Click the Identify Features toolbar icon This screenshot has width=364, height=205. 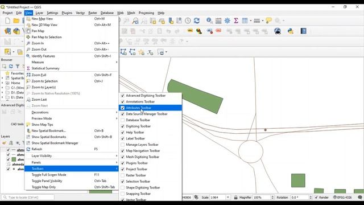pyautogui.click(x=209, y=20)
